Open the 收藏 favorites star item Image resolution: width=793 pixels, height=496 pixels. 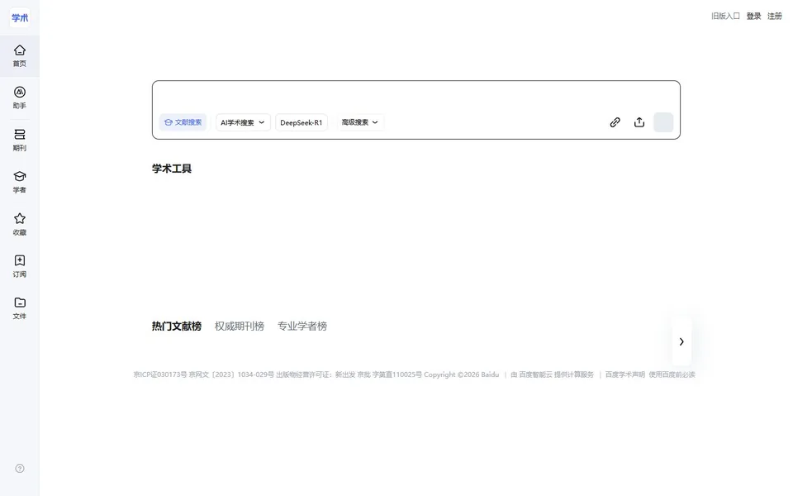click(x=20, y=224)
